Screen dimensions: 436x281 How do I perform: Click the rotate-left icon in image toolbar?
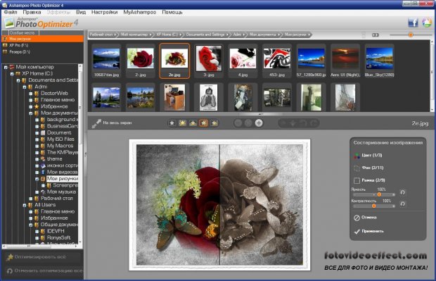[304, 123]
